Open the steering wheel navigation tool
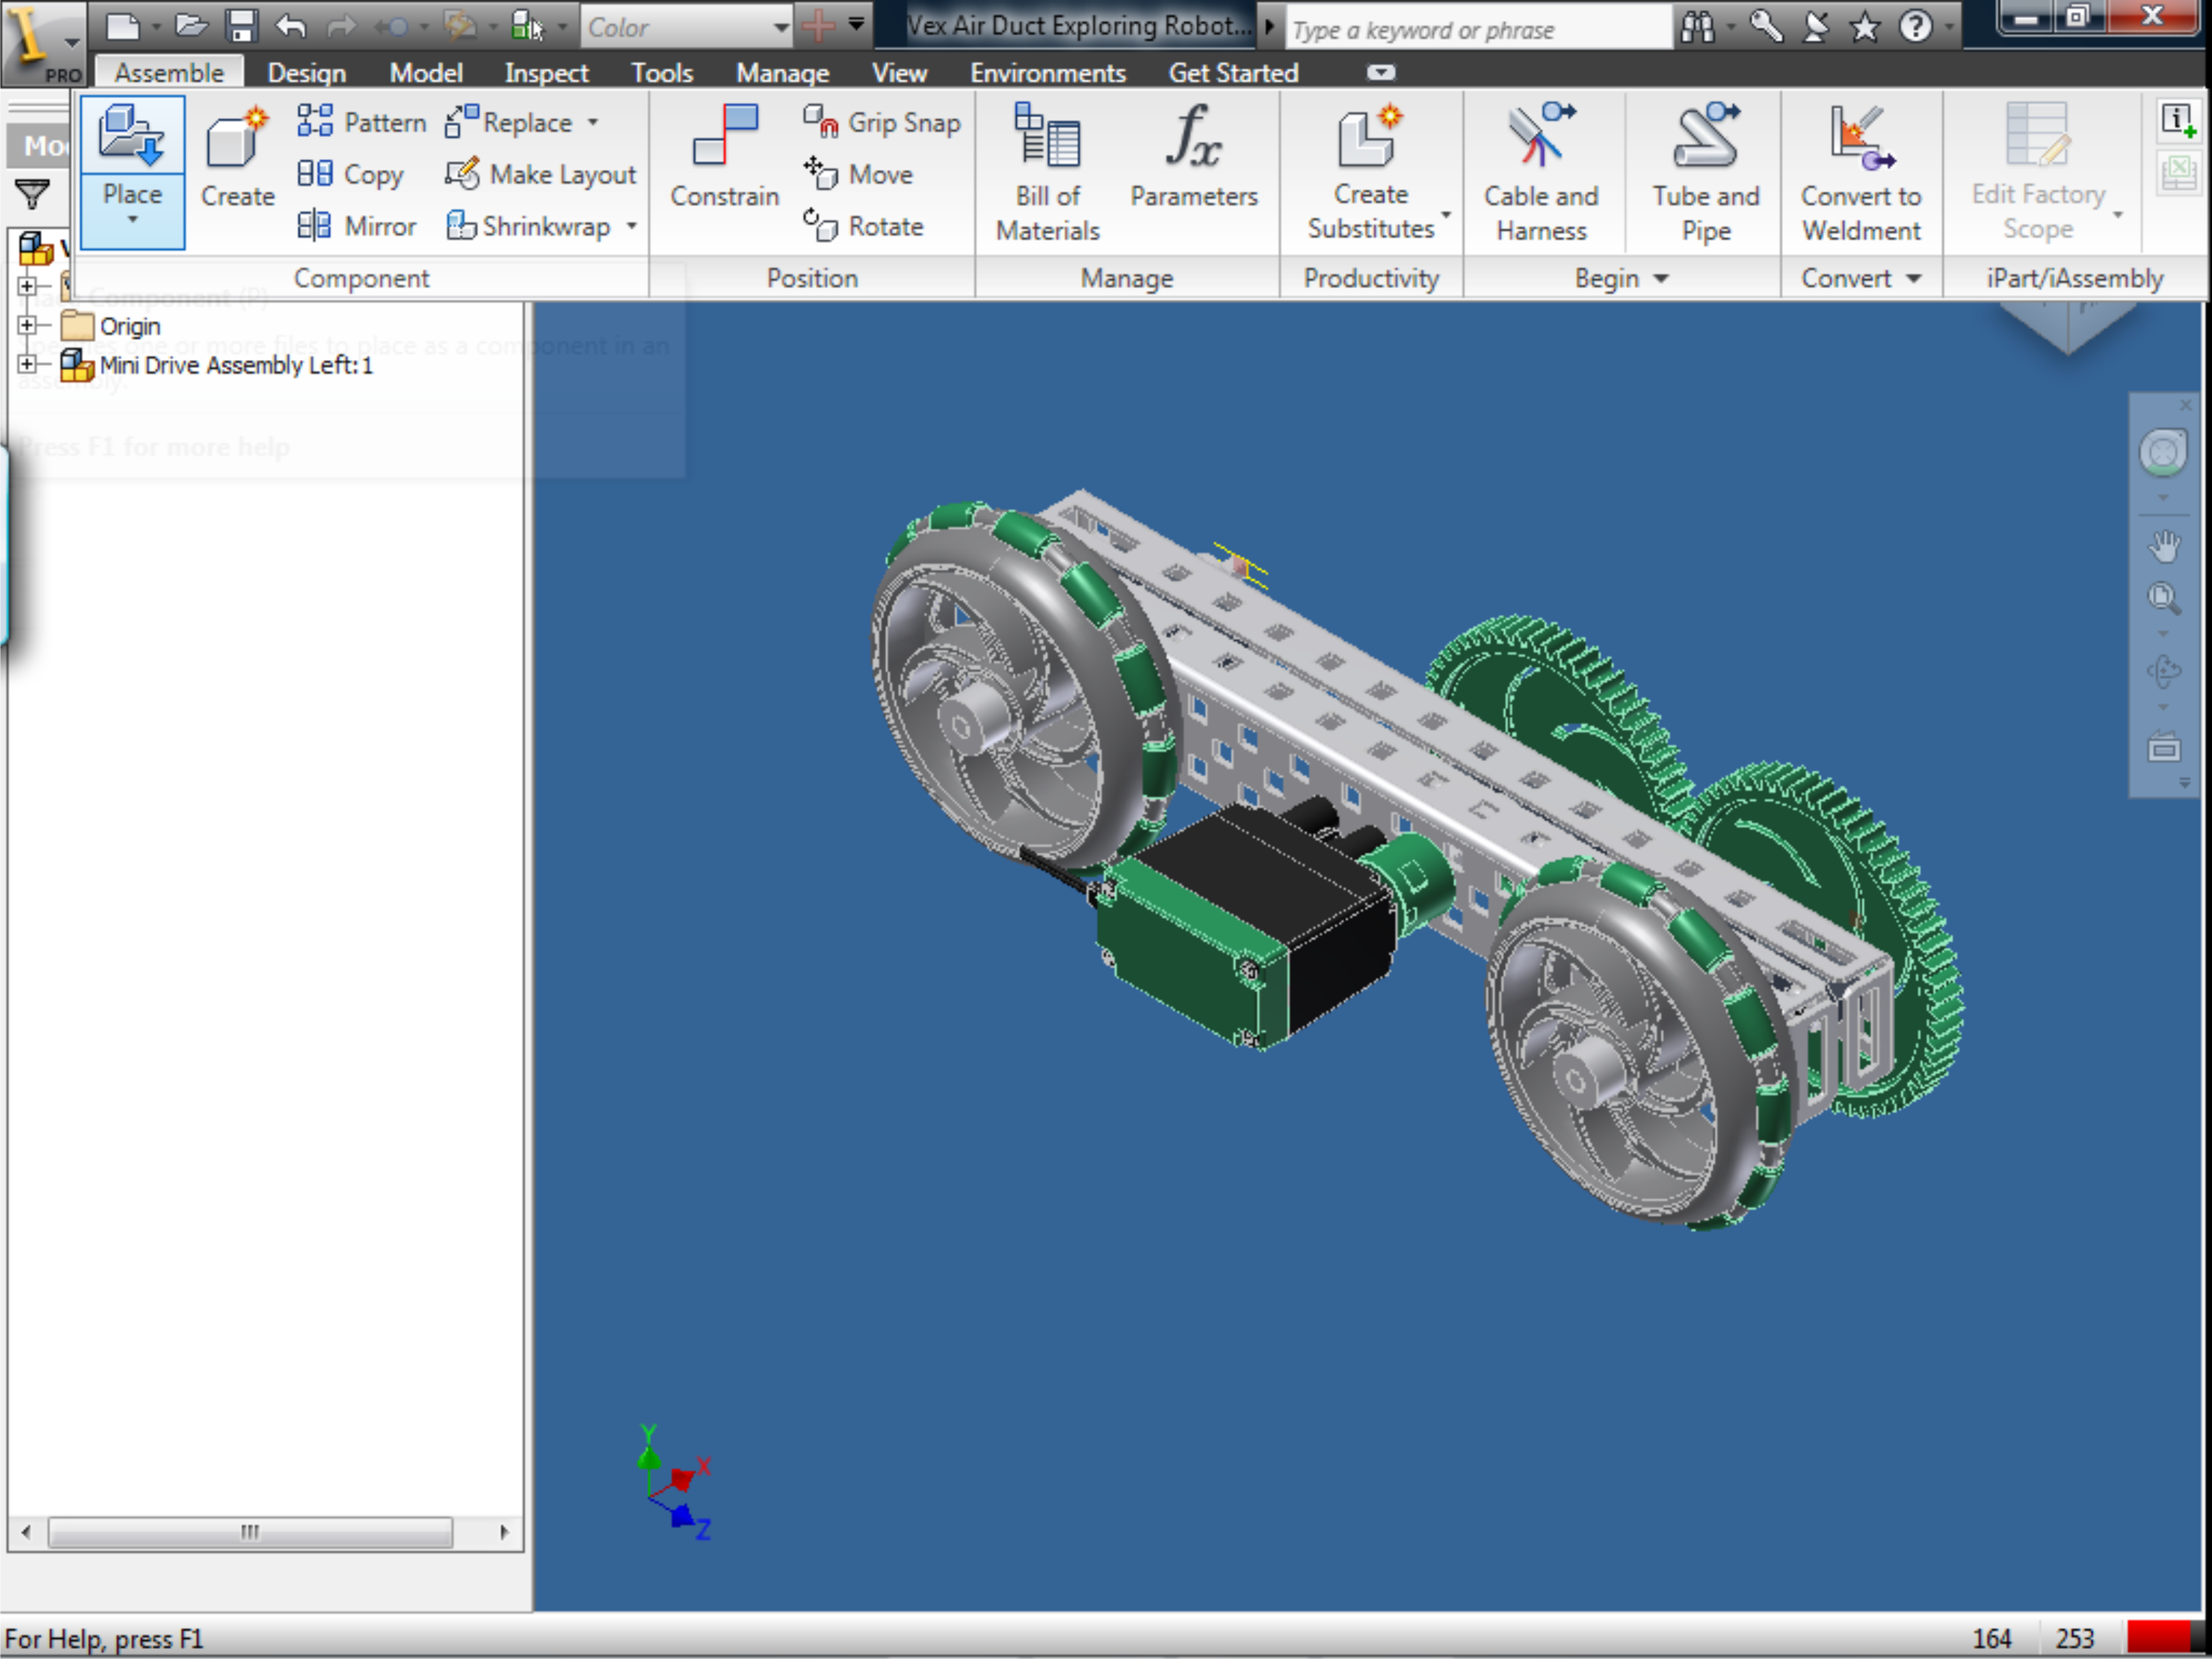2212x1659 pixels. [2164, 452]
